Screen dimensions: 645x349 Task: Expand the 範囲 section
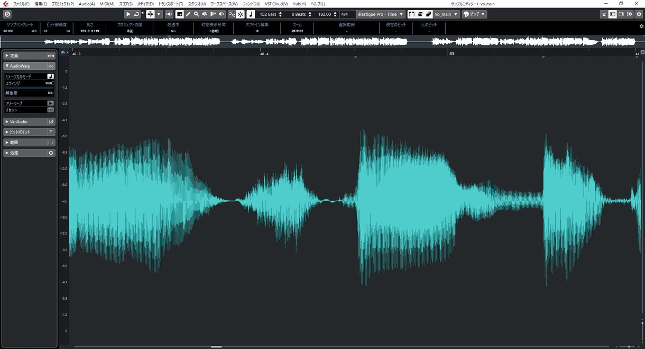tap(29, 143)
